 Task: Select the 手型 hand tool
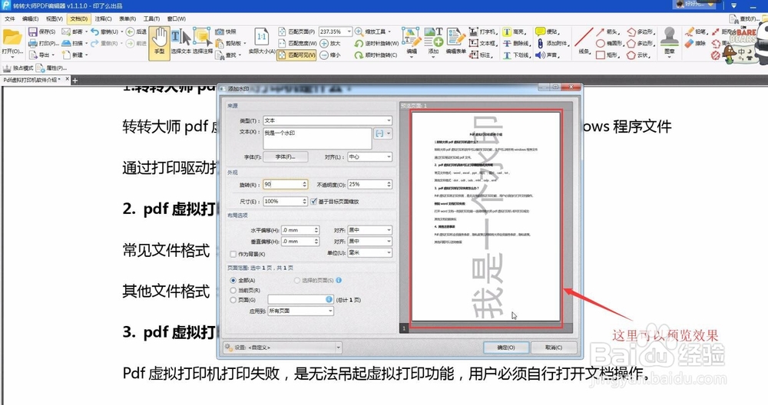160,43
